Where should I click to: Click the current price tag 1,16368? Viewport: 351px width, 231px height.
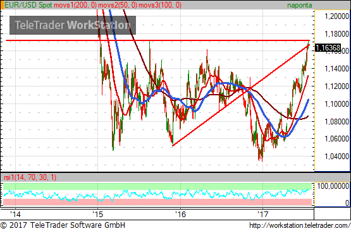[328, 47]
